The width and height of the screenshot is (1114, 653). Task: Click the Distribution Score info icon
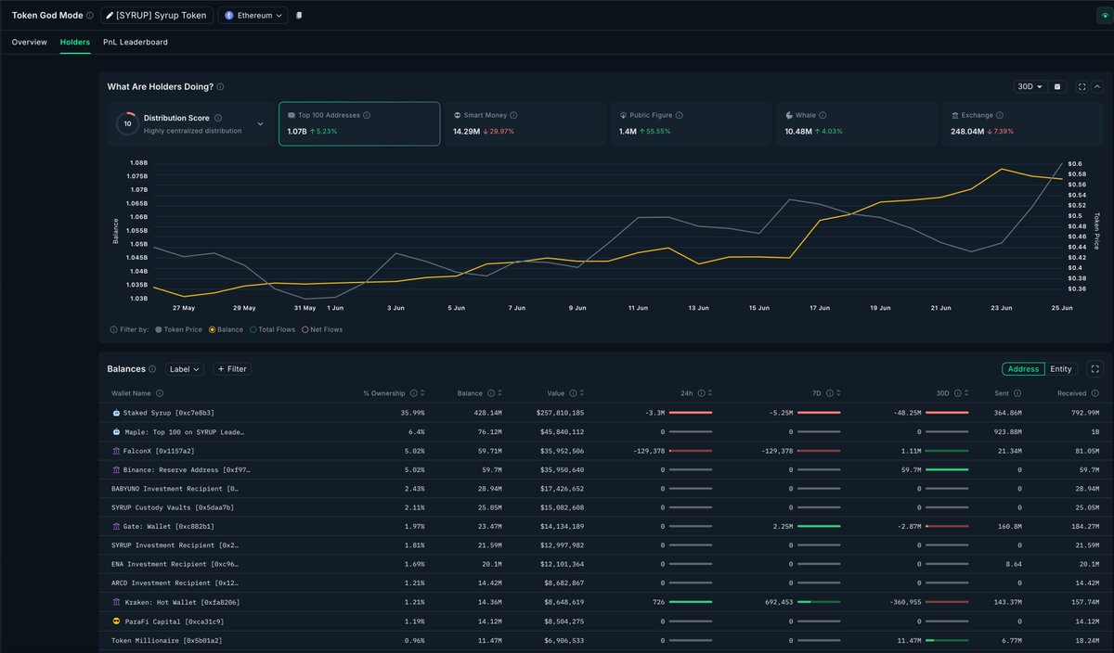tap(218, 118)
